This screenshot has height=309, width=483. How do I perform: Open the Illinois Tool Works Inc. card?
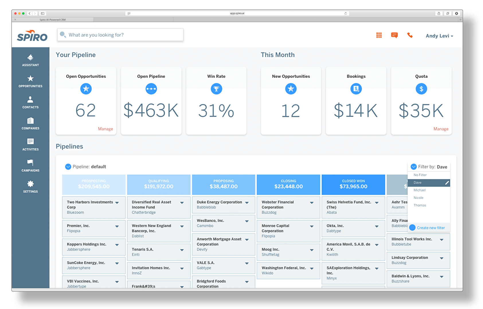tap(418, 241)
